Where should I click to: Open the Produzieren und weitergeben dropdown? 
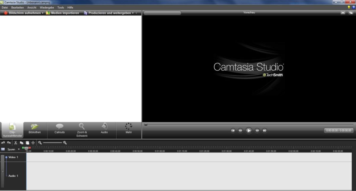pyautogui.click(x=133, y=13)
